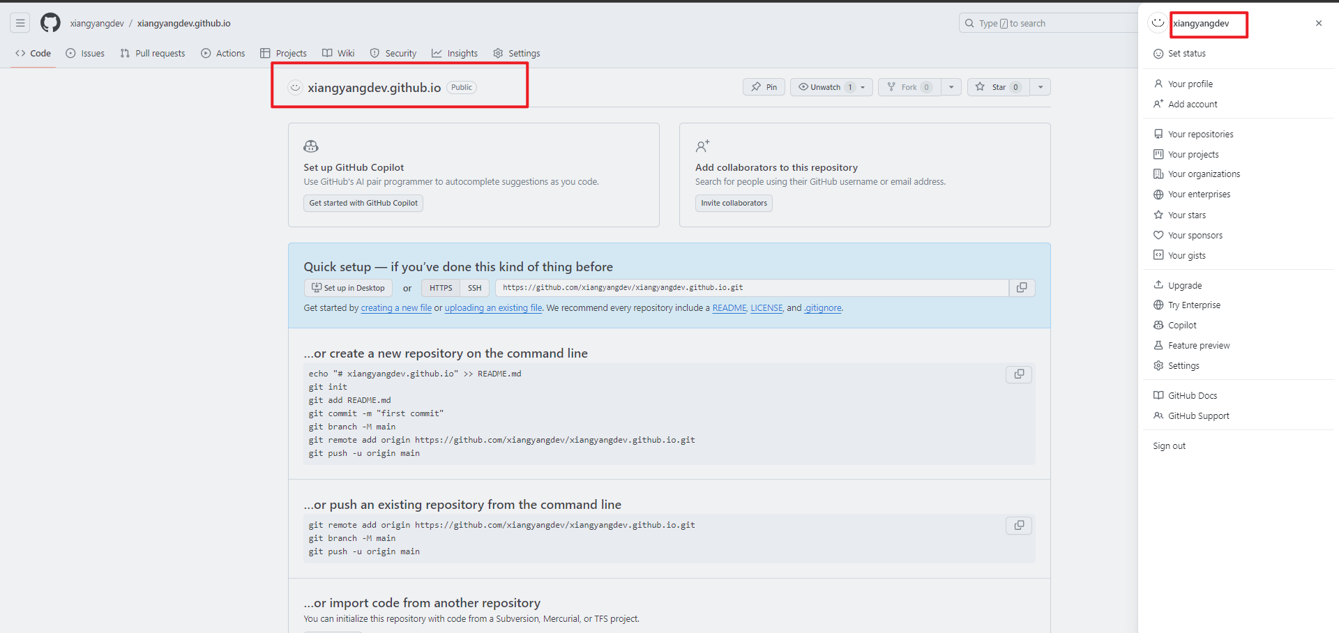Click Try Enterprise menu item

(x=1238, y=305)
